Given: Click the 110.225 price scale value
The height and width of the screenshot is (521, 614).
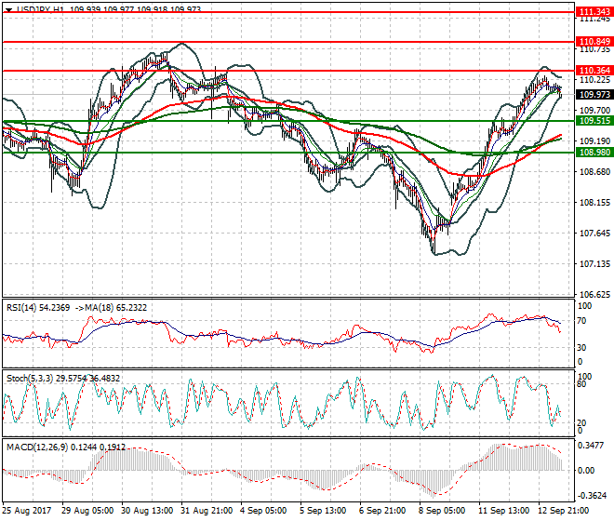Looking at the screenshot, I should 594,80.
